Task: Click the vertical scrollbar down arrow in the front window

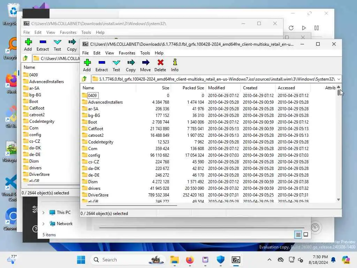Action: pos(339,200)
